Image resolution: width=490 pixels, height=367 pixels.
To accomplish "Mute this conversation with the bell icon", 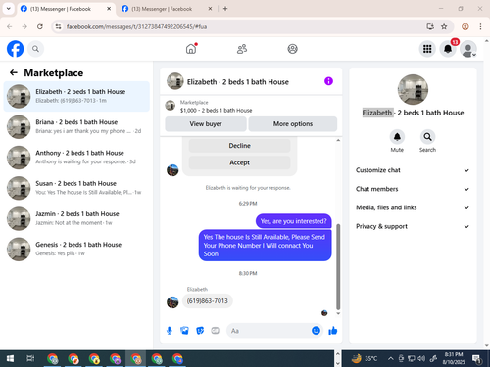I will pyautogui.click(x=397, y=137).
